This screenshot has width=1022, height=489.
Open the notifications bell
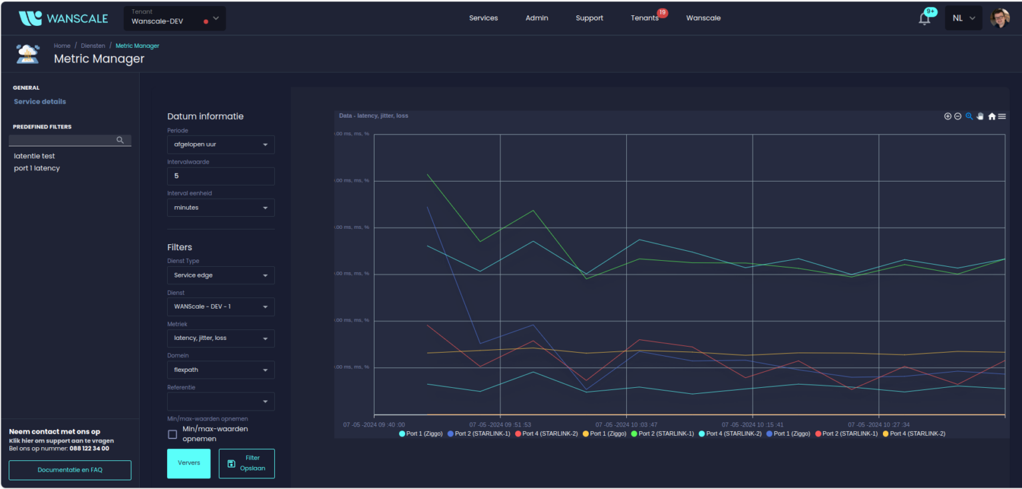(924, 18)
